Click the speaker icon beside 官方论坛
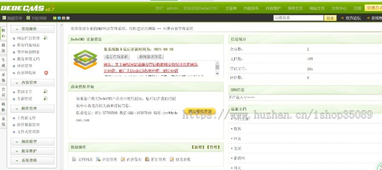Screen dimensions: 382x170 (x=342, y=18)
